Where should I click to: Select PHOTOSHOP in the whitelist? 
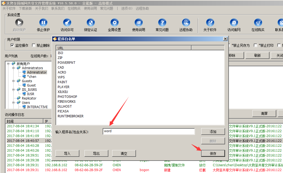pyautogui.click(x=67, y=97)
